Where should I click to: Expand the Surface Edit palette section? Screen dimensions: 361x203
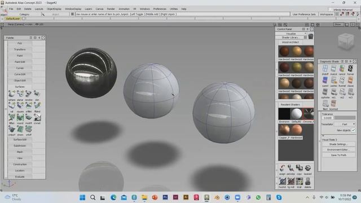(x=20, y=139)
